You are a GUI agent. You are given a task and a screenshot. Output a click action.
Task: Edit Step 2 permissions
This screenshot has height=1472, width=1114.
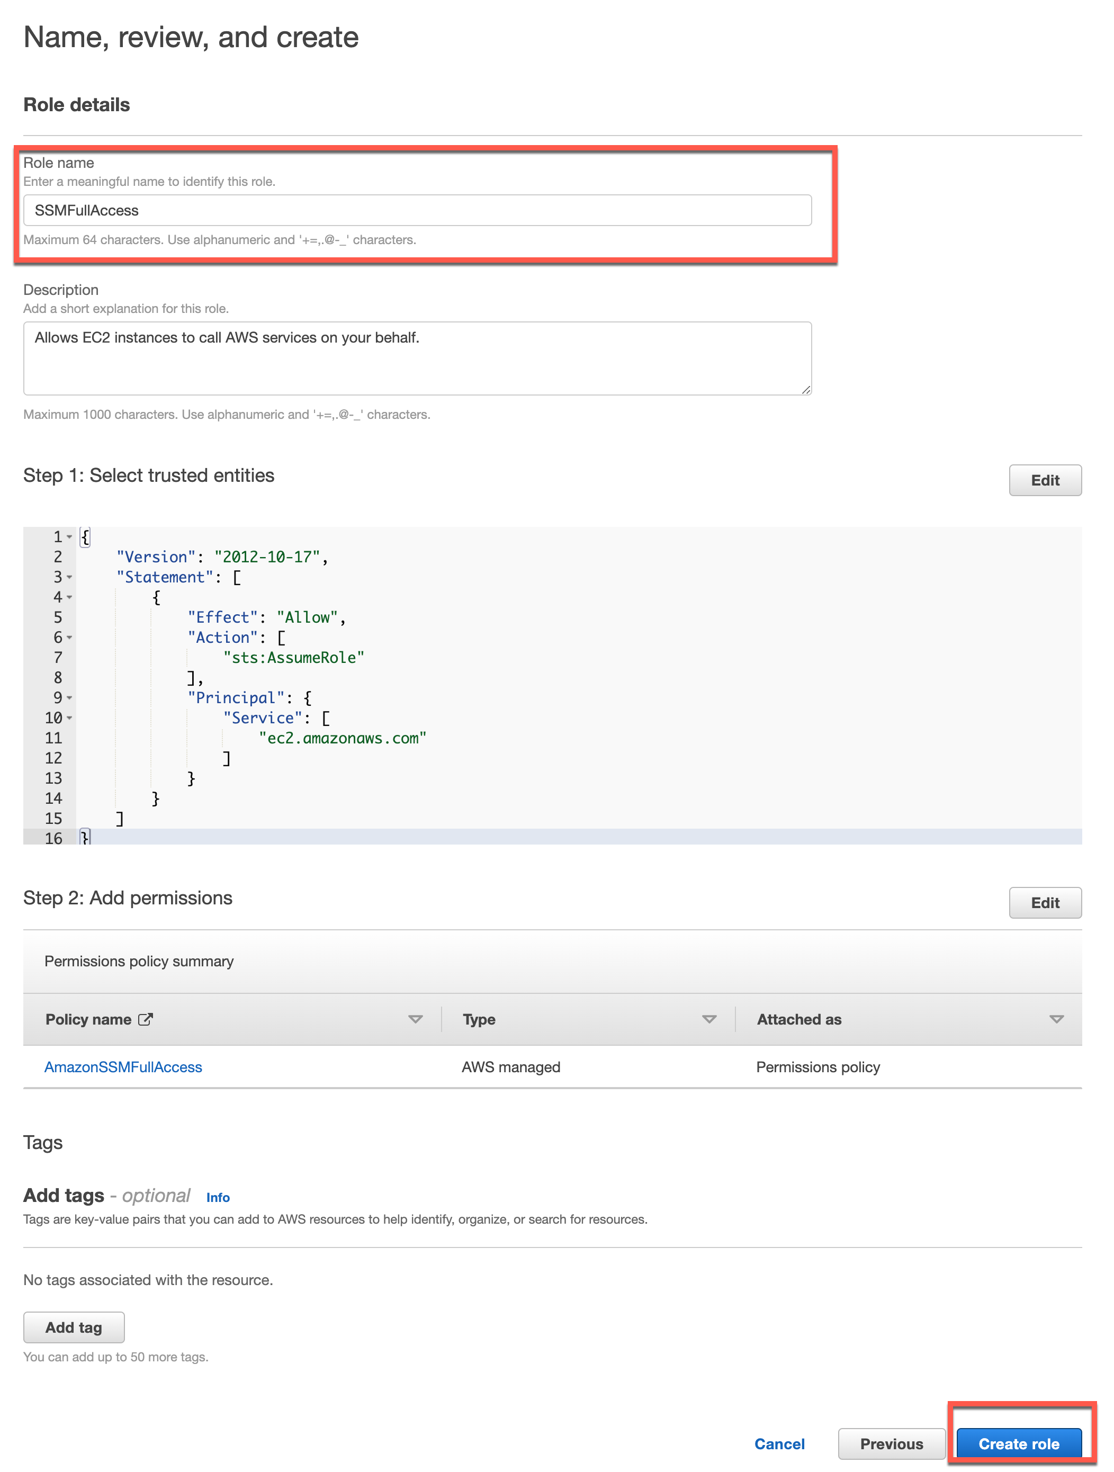[1044, 903]
